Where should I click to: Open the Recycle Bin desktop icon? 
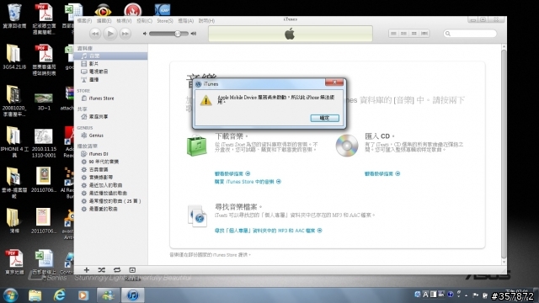pyautogui.click(x=14, y=16)
